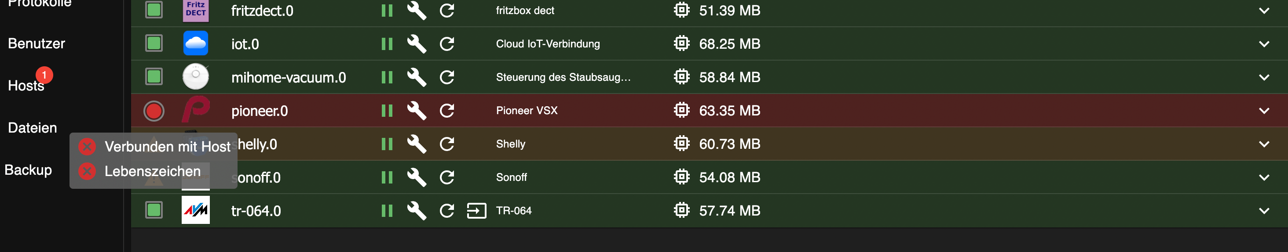Open the Backup sidebar entry
The height and width of the screenshot is (252, 1288).
click(x=28, y=169)
